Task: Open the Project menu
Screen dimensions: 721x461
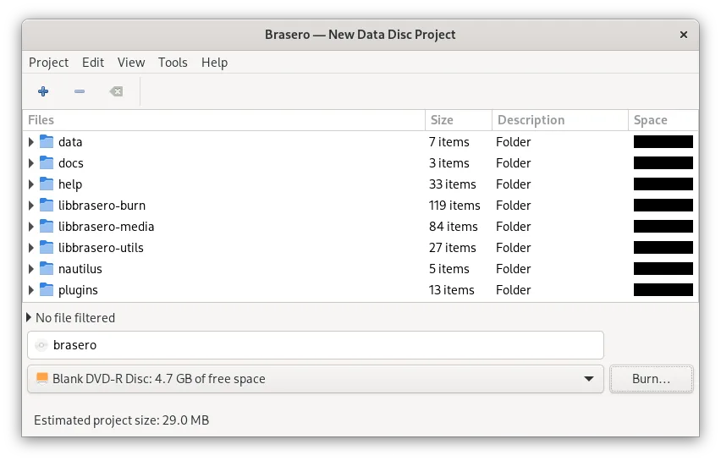Action: click(48, 62)
